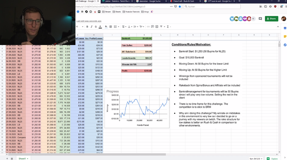
Task: Close the Google Sheets browser tab
Action: (98, 1)
